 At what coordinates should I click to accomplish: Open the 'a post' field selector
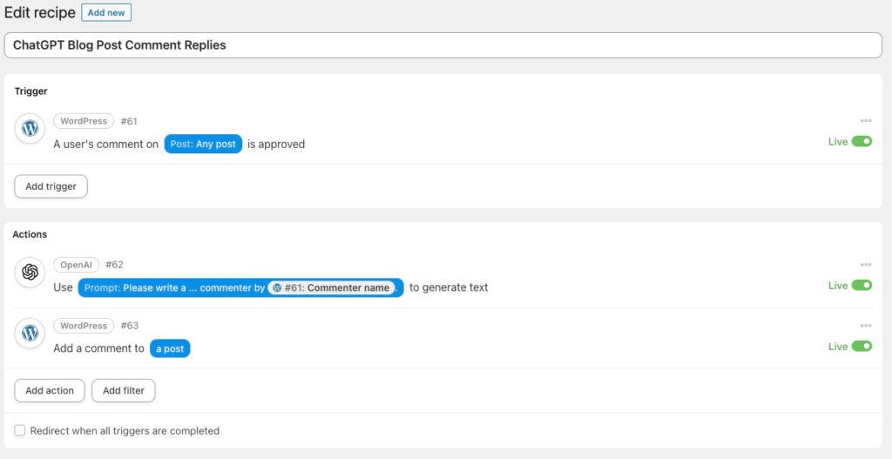pyautogui.click(x=170, y=348)
